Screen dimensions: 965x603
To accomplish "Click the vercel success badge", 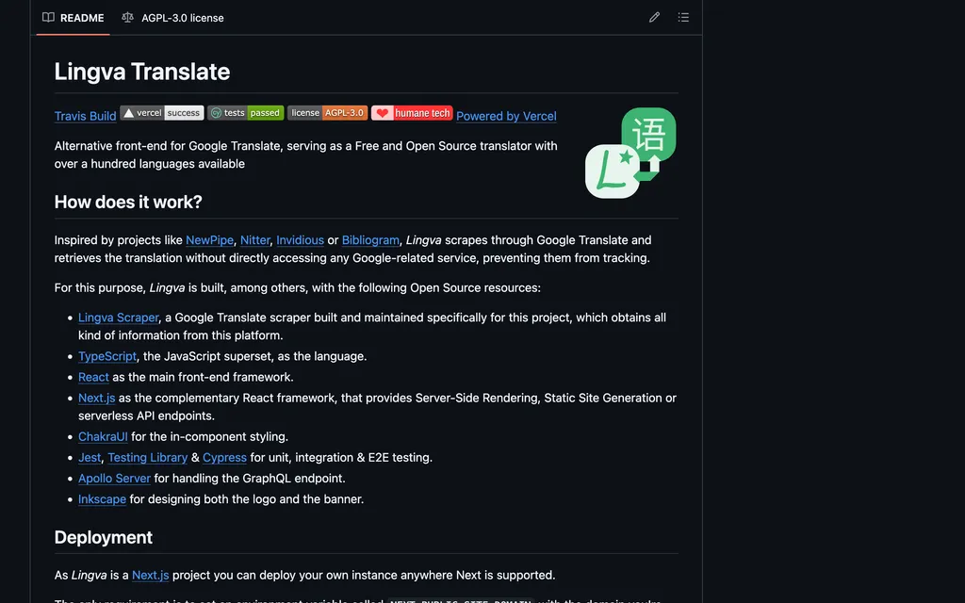I will click(162, 113).
